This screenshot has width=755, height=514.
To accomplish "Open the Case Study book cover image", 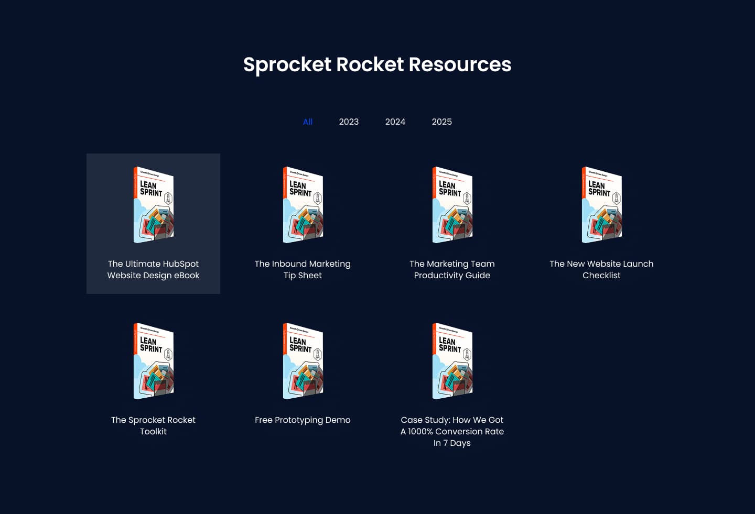I will tap(452, 361).
